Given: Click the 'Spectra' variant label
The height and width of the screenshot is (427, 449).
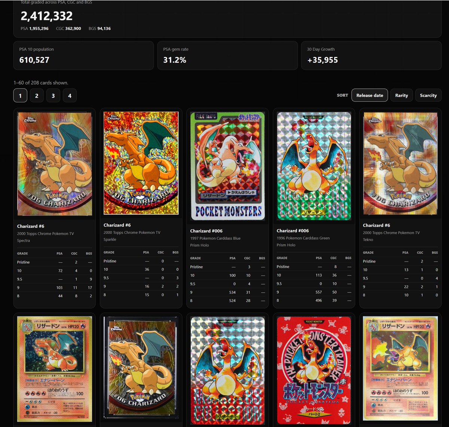Looking at the screenshot, I should point(24,241).
